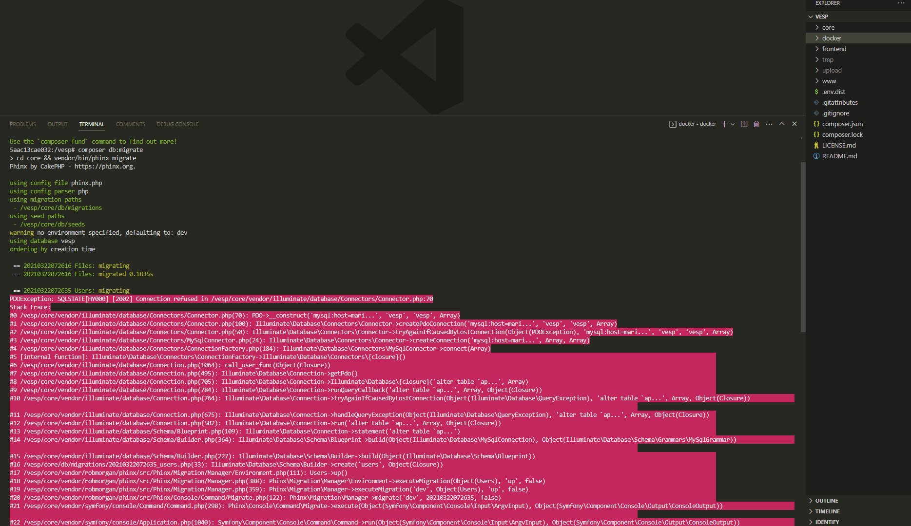Open launch profile dropdown next to plus
The image size is (911, 526).
733,124
